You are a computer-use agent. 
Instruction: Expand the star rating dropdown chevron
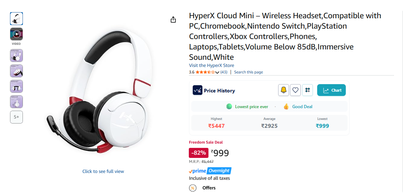point(217,72)
